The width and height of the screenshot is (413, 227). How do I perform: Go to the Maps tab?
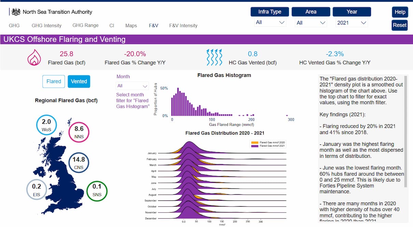[x=131, y=26]
